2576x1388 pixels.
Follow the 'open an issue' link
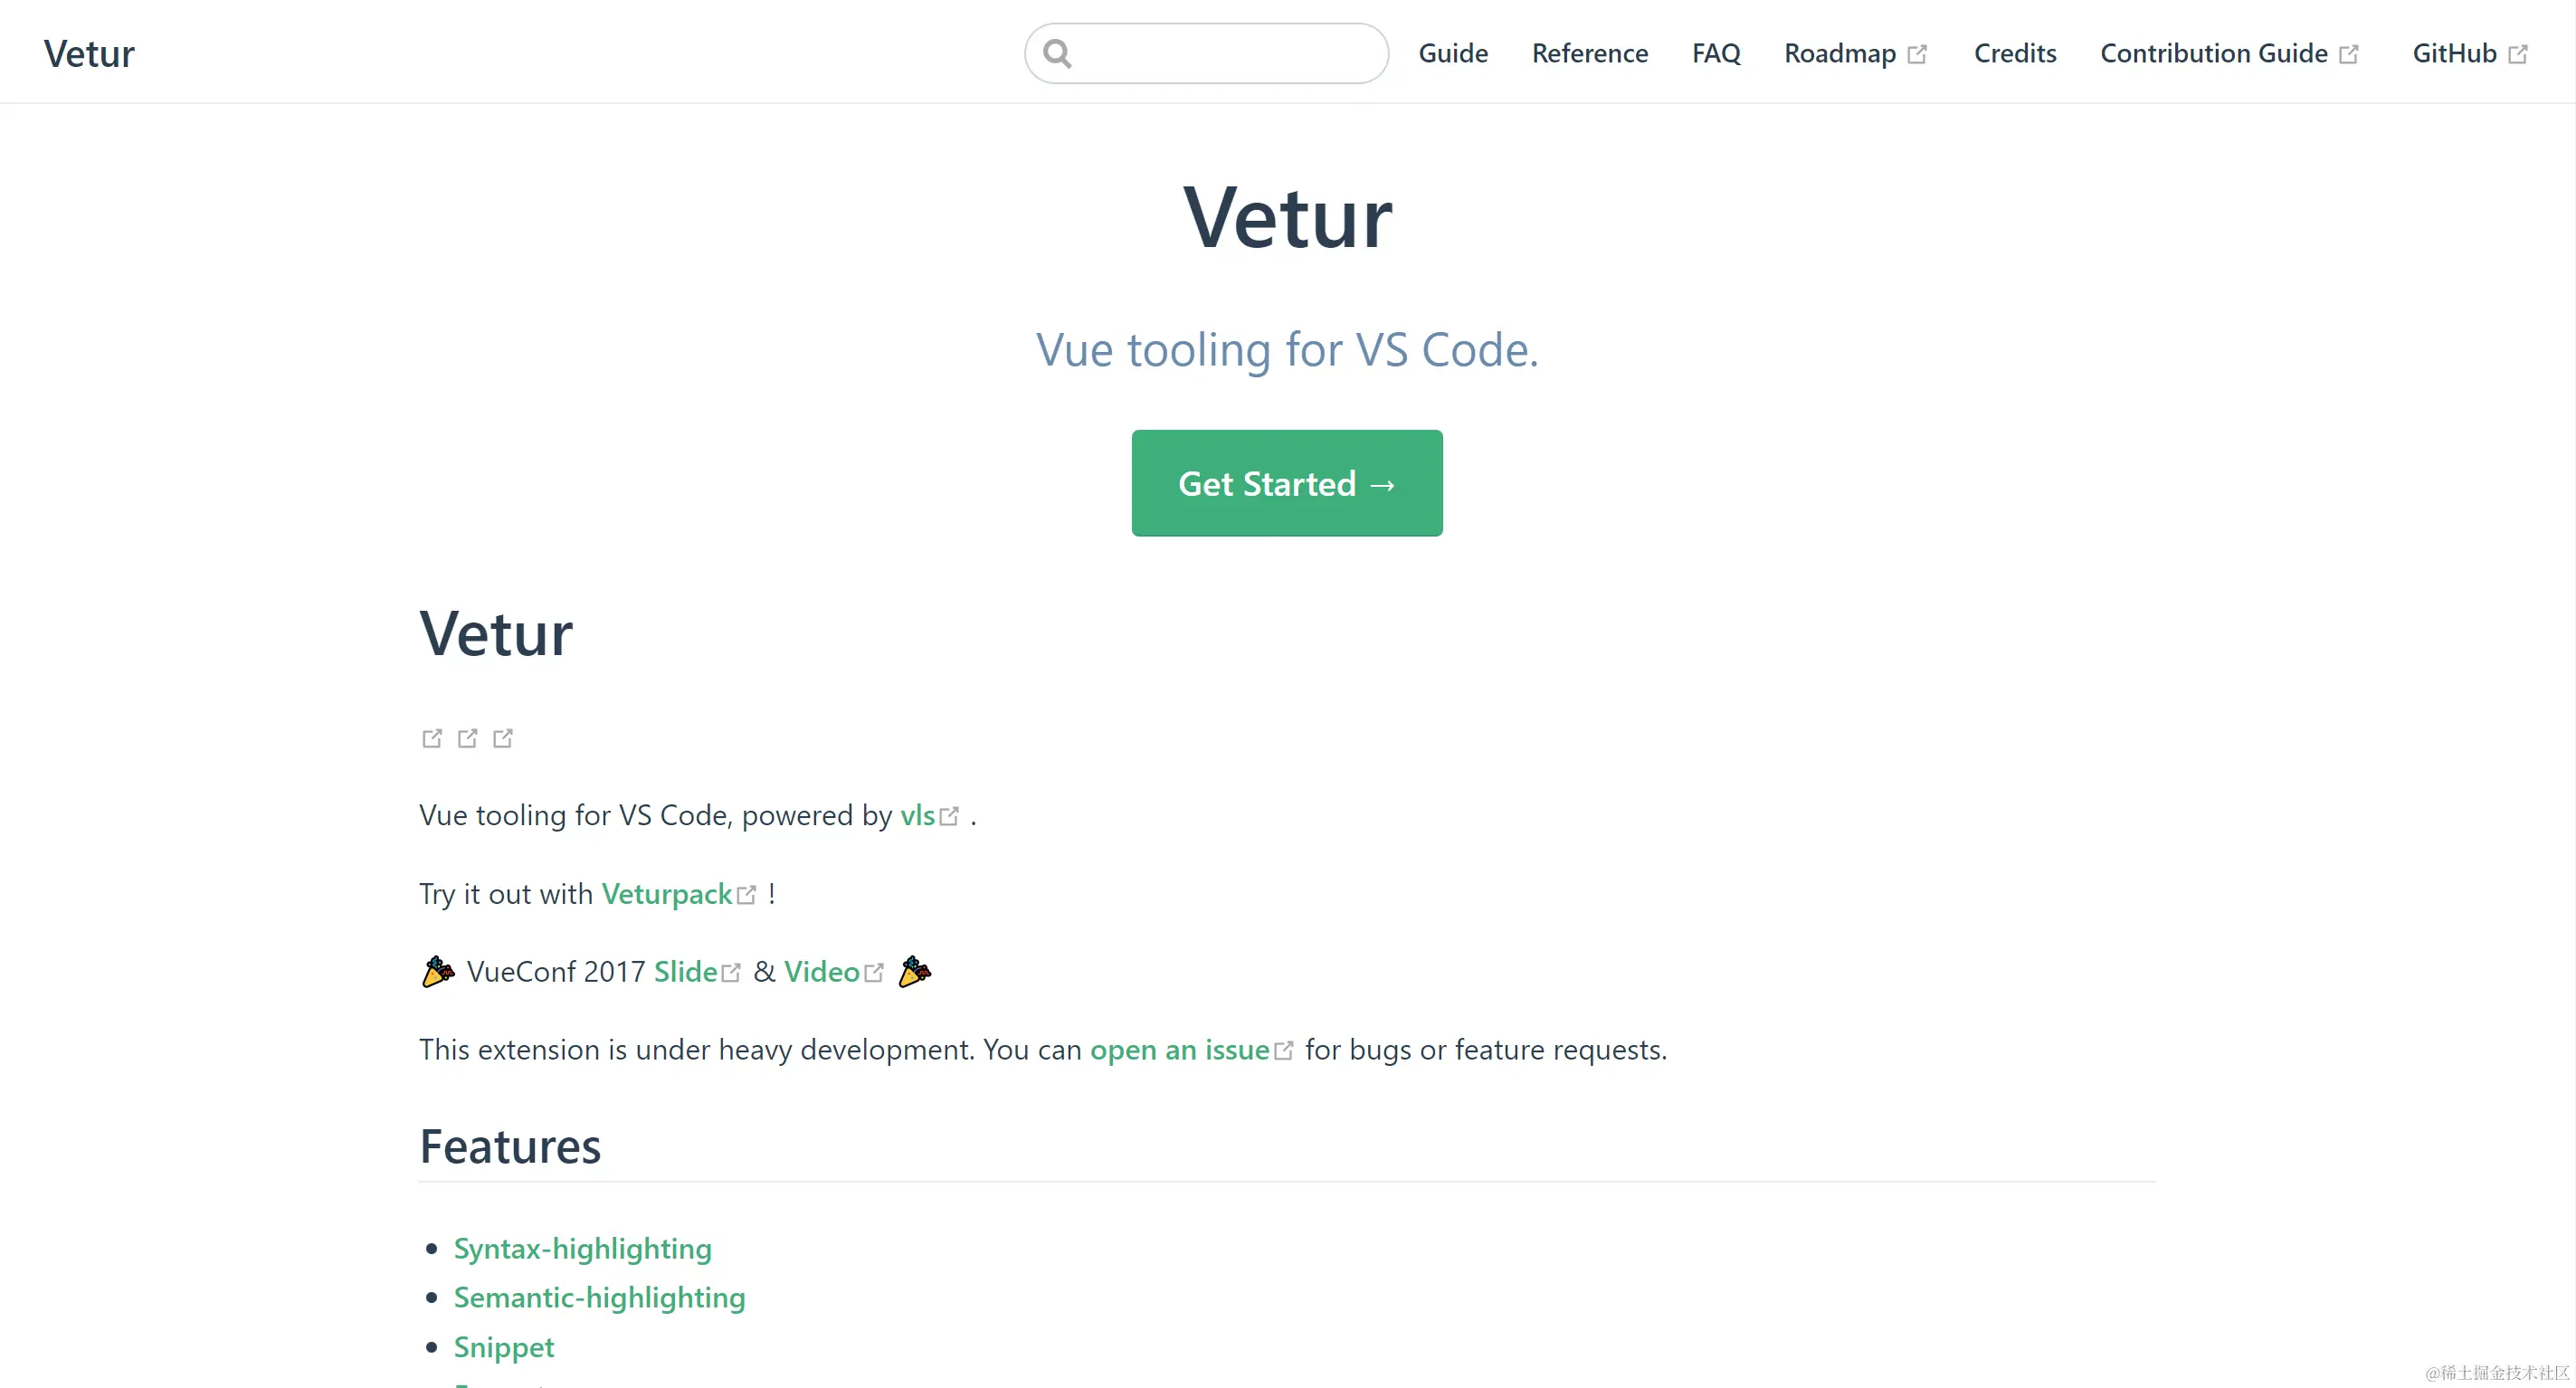(x=1179, y=1049)
